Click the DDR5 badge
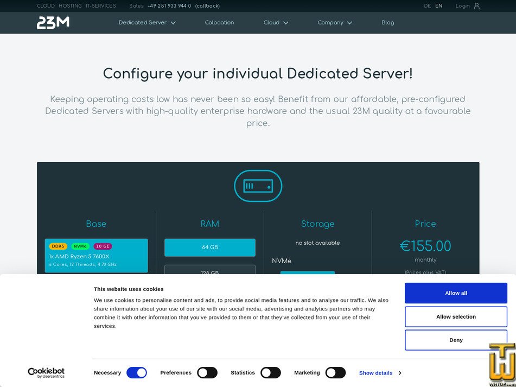 [58, 246]
